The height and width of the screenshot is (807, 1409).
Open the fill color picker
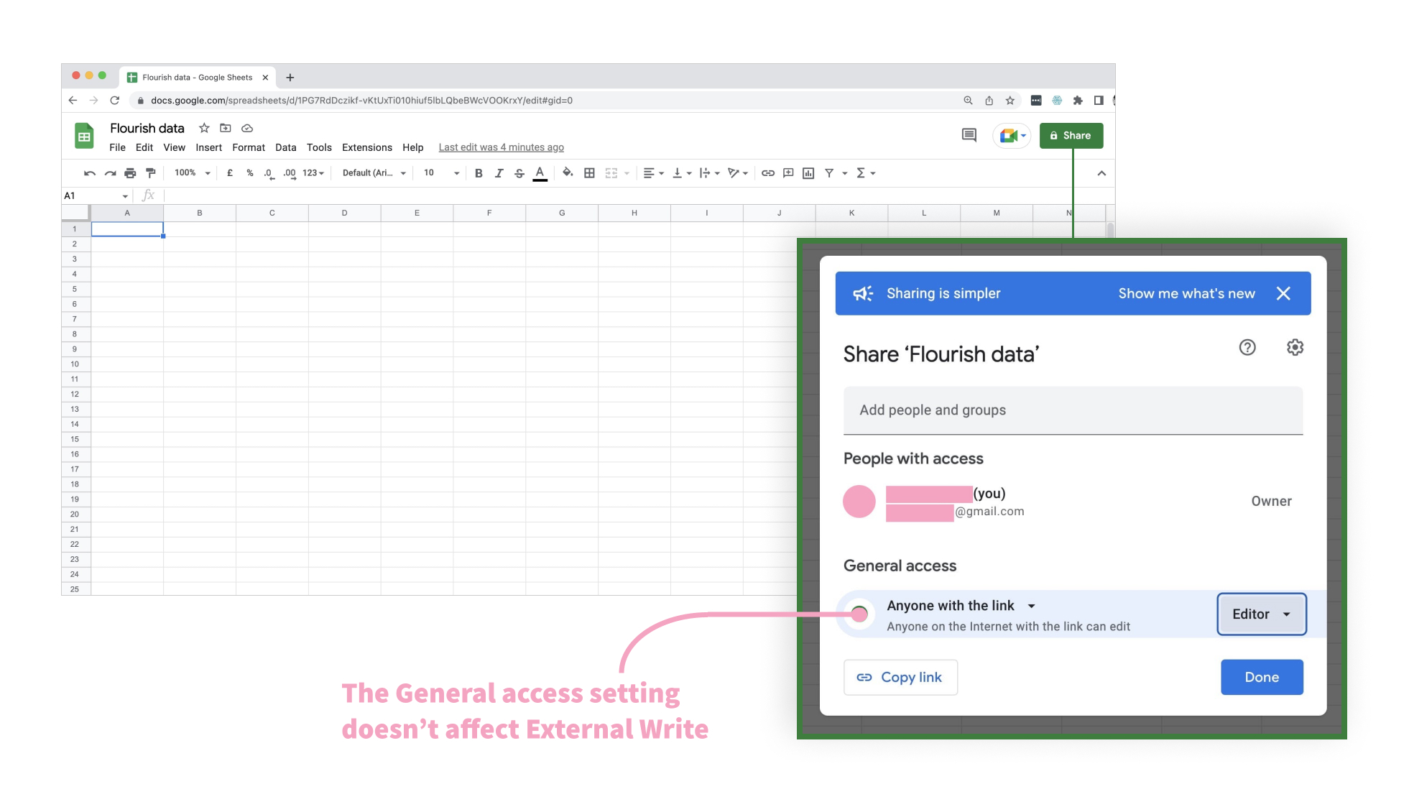[568, 173]
